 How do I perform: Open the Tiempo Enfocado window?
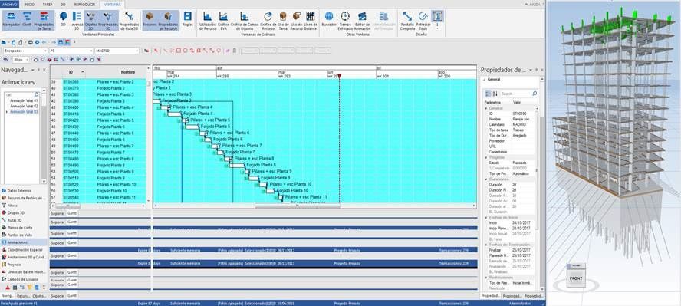pos(345,20)
